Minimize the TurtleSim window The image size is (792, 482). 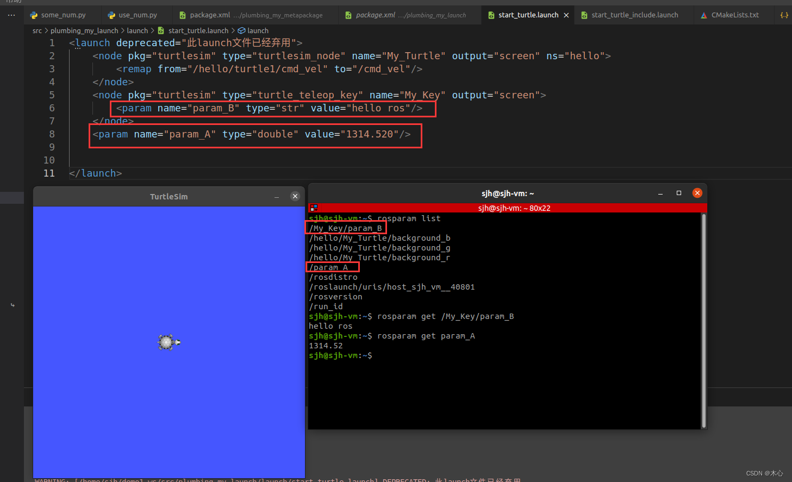tap(277, 197)
